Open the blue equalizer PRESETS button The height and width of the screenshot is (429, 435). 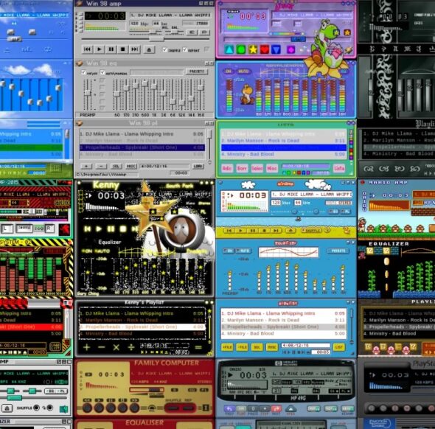338,251
